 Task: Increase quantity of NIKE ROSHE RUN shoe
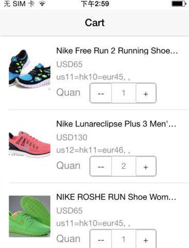(146, 239)
